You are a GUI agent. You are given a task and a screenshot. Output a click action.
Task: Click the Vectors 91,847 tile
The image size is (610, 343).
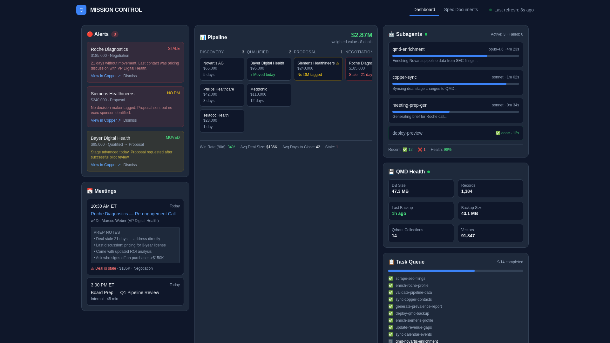coord(490,233)
